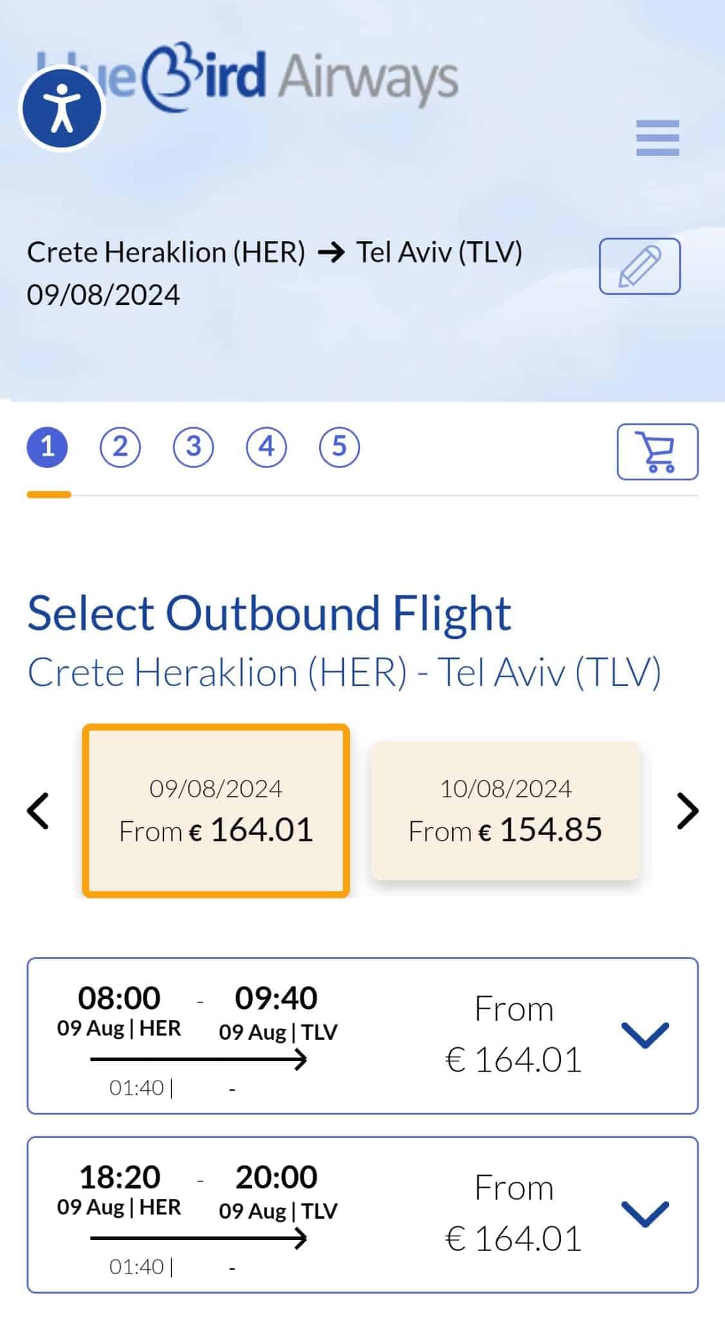
Task: Select step 1 in booking progress
Action: [x=47, y=447]
